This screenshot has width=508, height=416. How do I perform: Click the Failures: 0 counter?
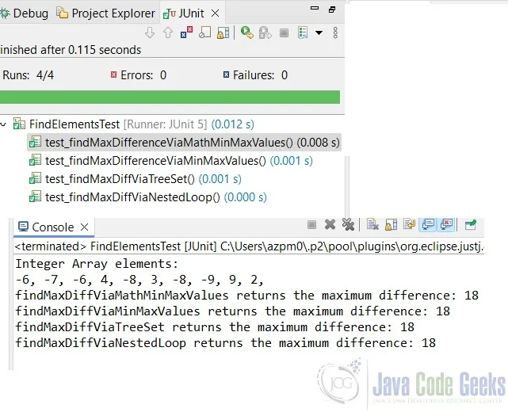pyautogui.click(x=255, y=75)
